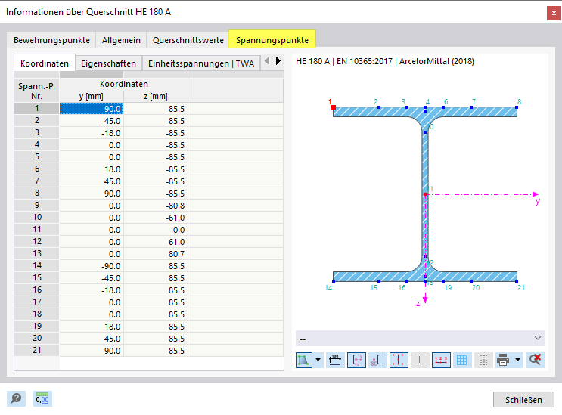Click row header number 2
This screenshot has width=562, height=415.
[37, 121]
